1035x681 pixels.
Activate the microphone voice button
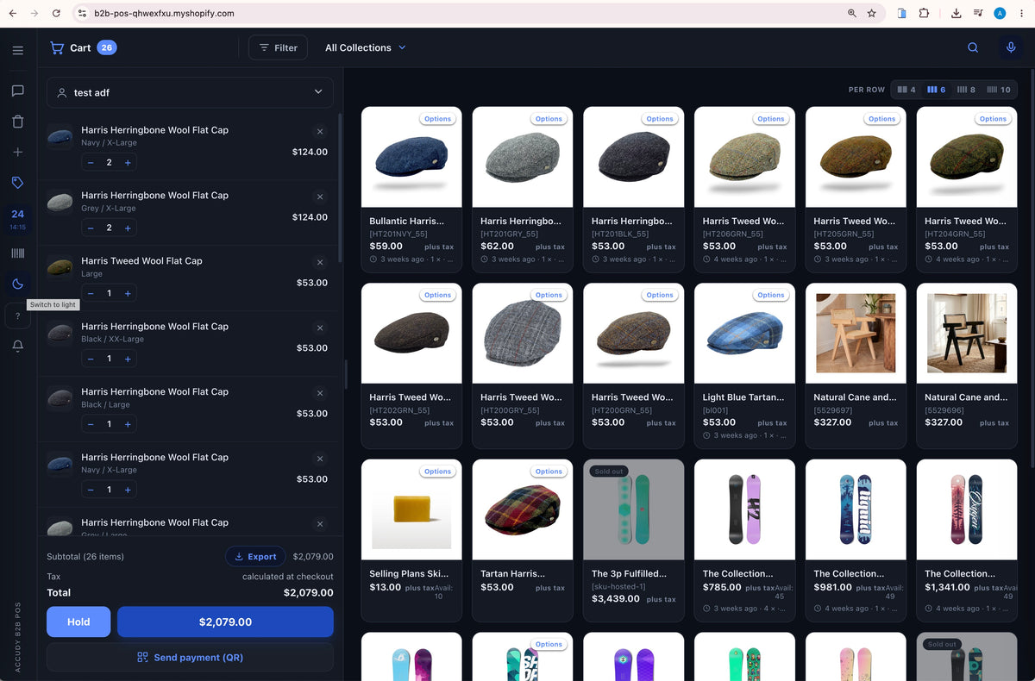(1011, 47)
